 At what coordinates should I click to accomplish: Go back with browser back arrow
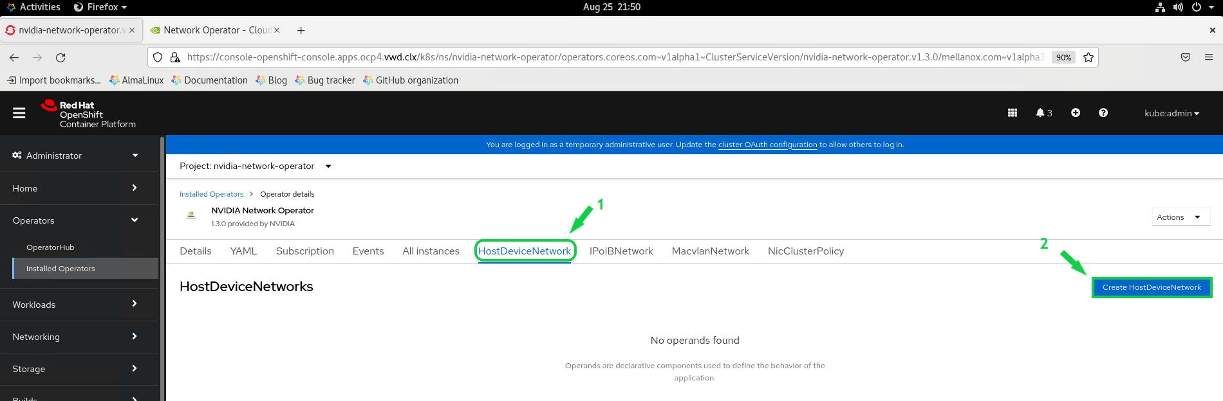14,58
